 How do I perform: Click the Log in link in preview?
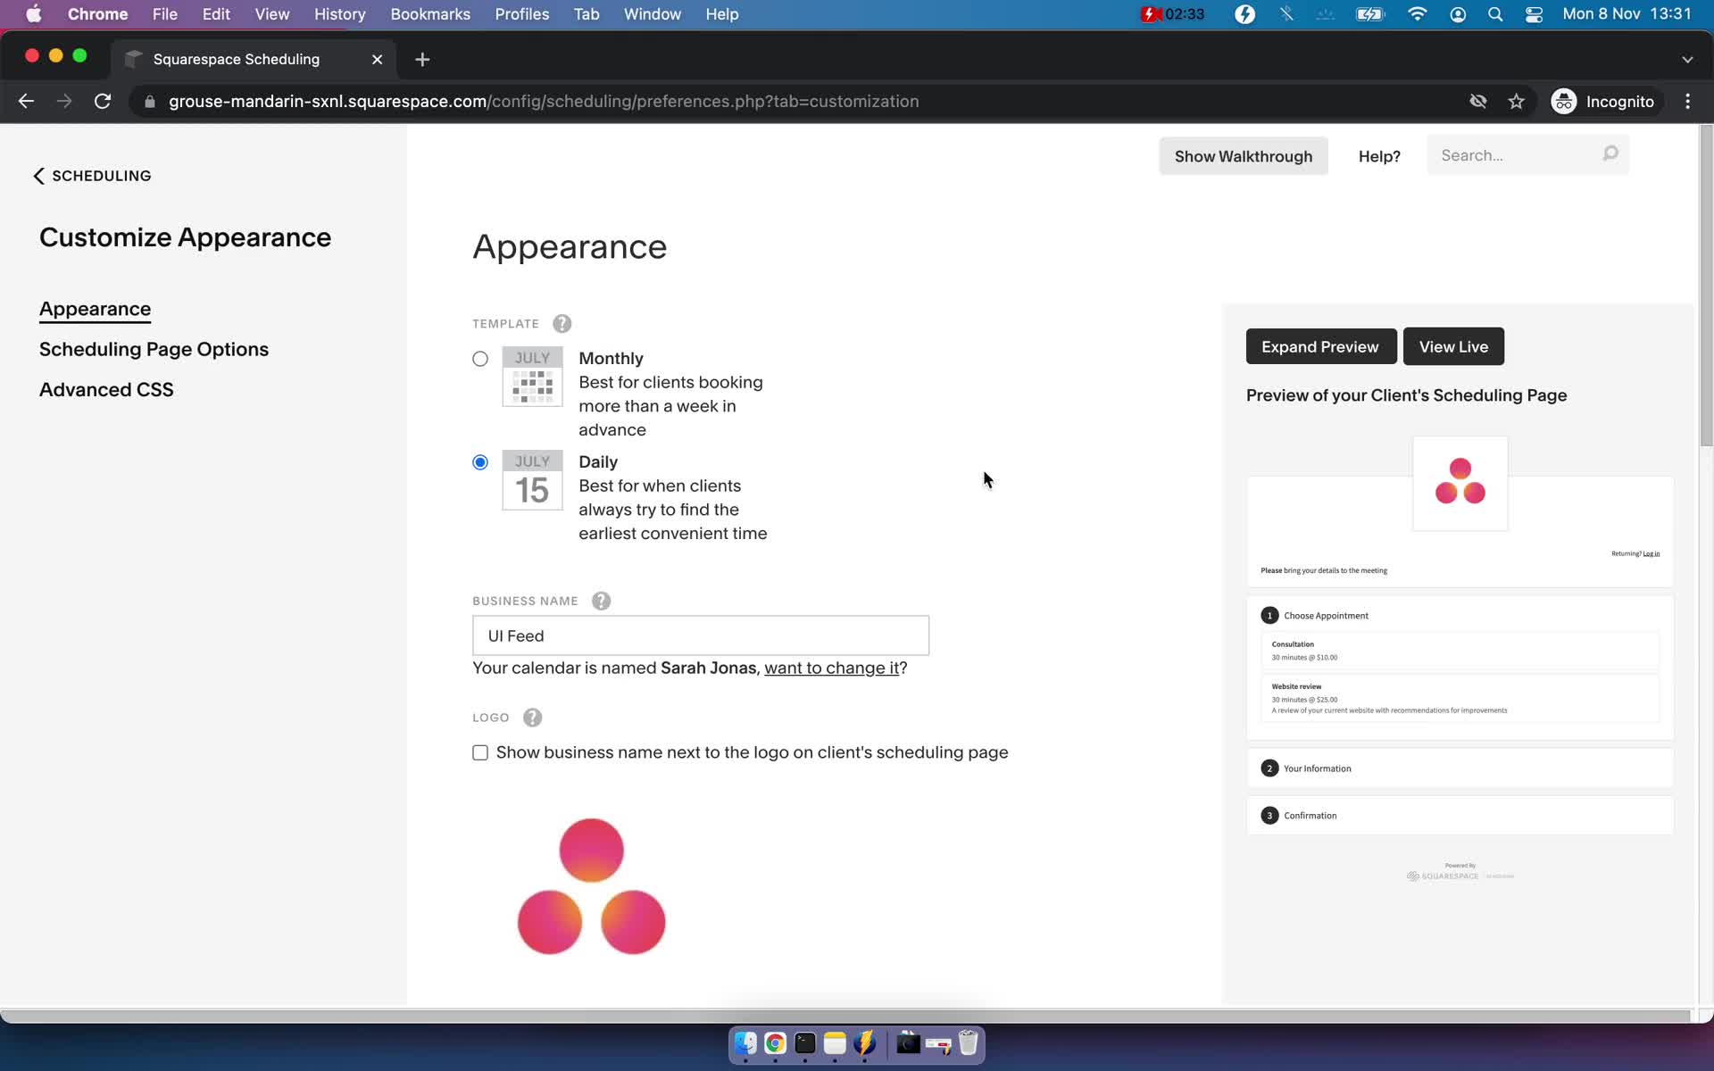pos(1652,553)
